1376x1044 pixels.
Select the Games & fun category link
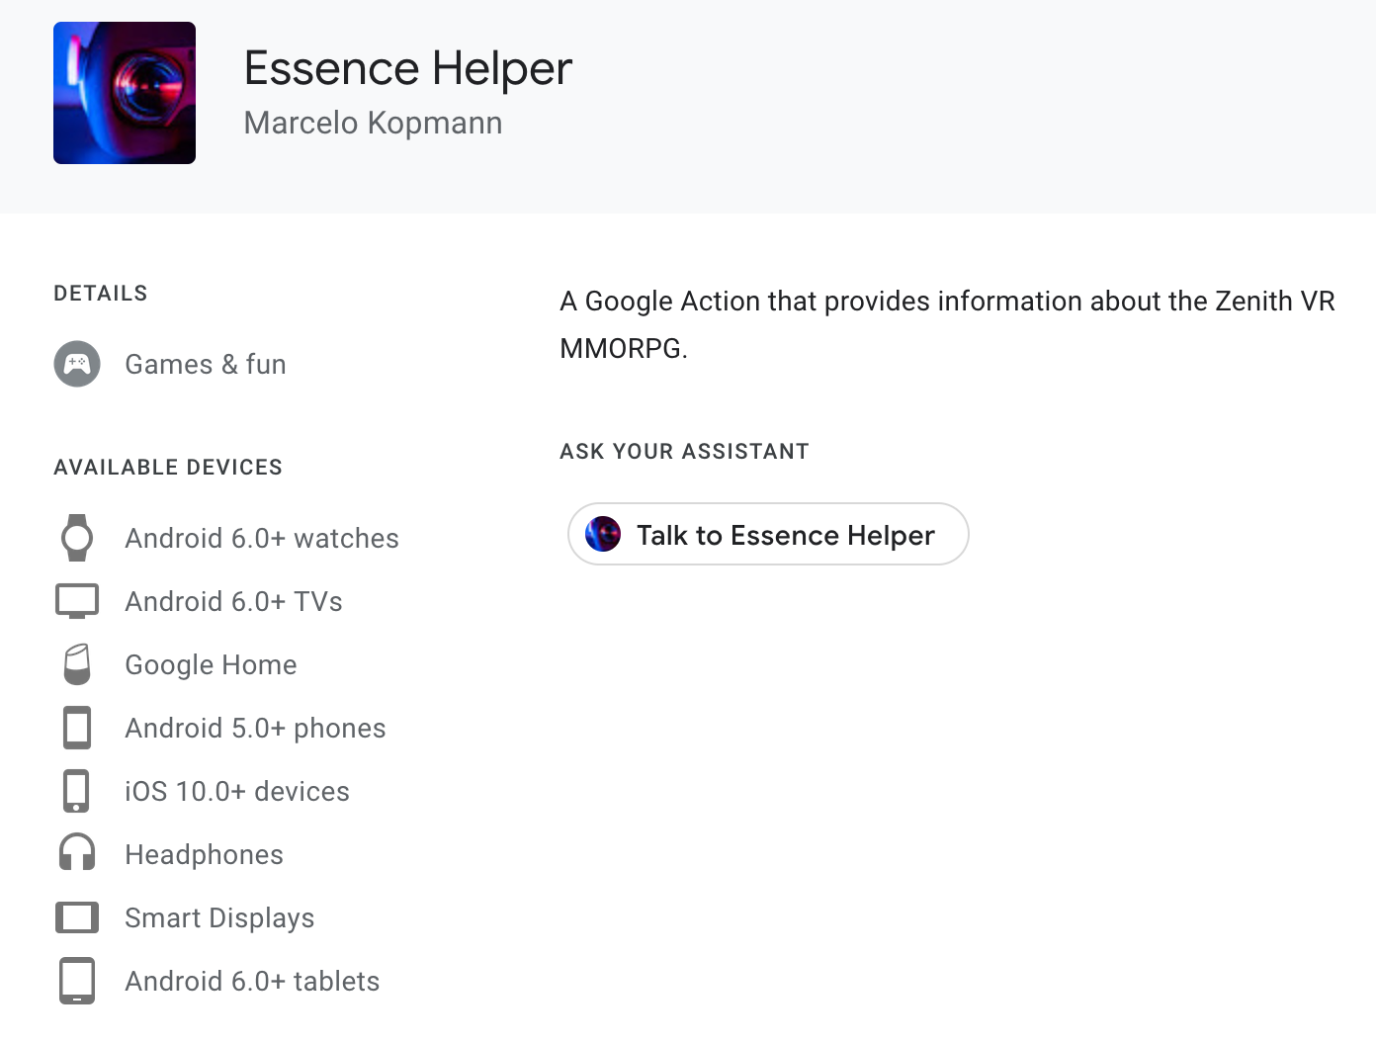206,364
